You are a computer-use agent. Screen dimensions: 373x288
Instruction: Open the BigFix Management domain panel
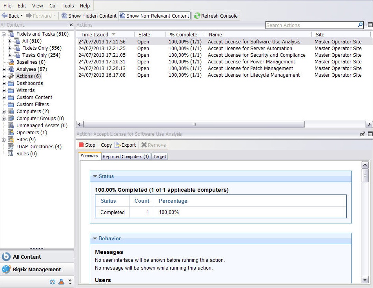pyautogui.click(x=37, y=269)
